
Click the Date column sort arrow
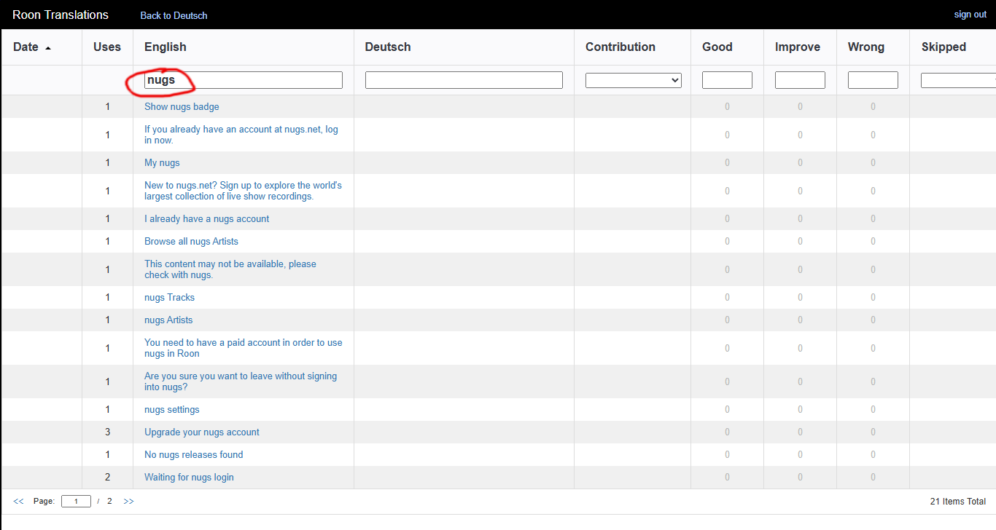48,48
